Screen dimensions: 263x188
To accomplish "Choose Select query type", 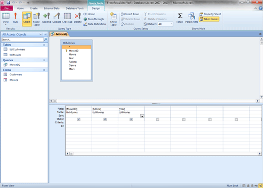I will point(27,19).
